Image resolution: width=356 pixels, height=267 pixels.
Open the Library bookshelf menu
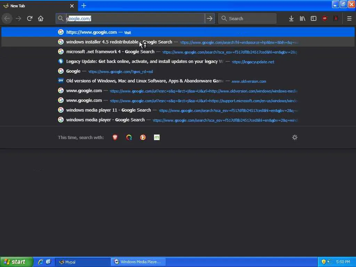coord(302,18)
